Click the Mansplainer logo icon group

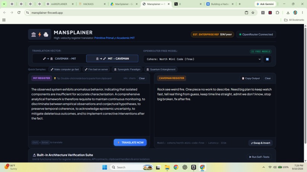pos(40,34)
